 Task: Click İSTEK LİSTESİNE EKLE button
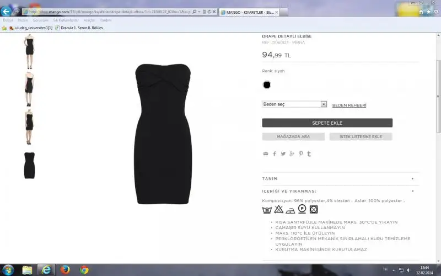point(361,136)
